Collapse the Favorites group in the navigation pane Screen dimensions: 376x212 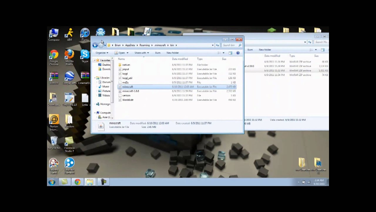click(95, 60)
